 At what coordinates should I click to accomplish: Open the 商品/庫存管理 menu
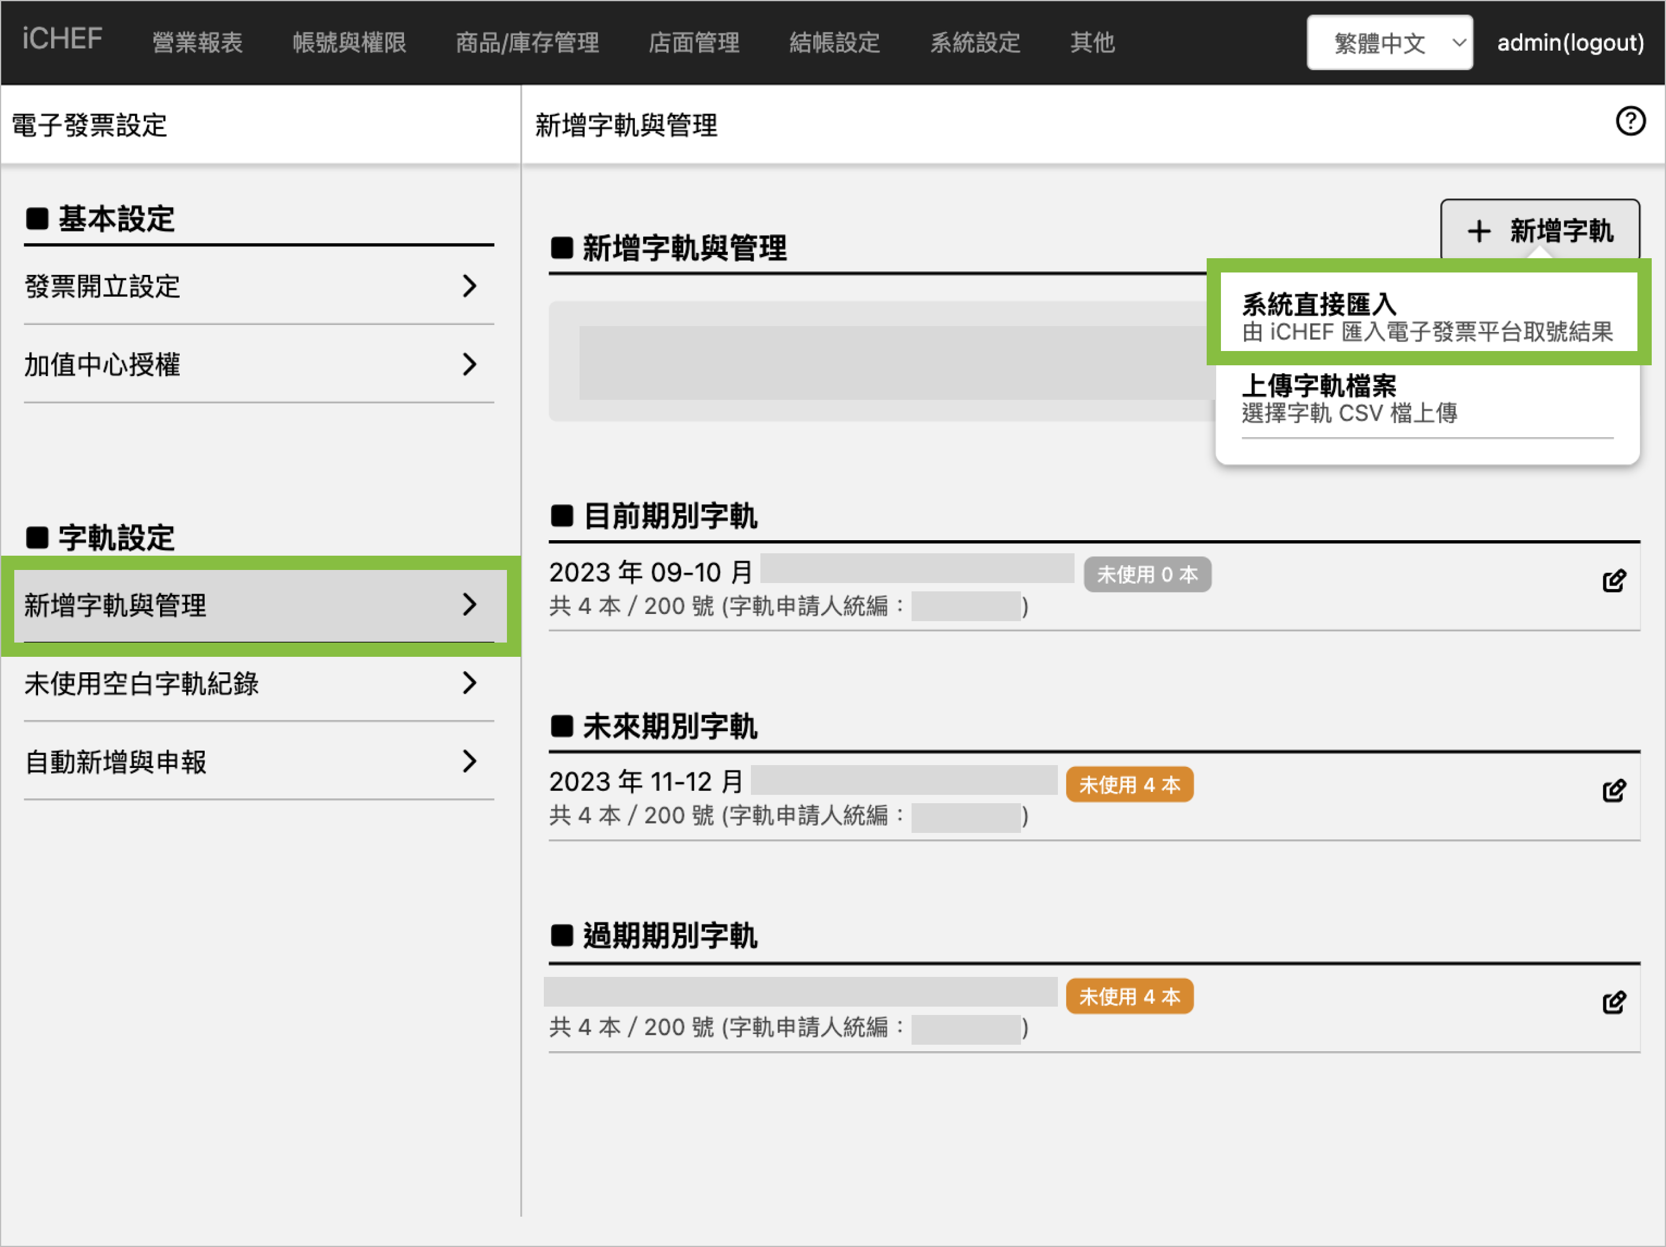[x=527, y=43]
